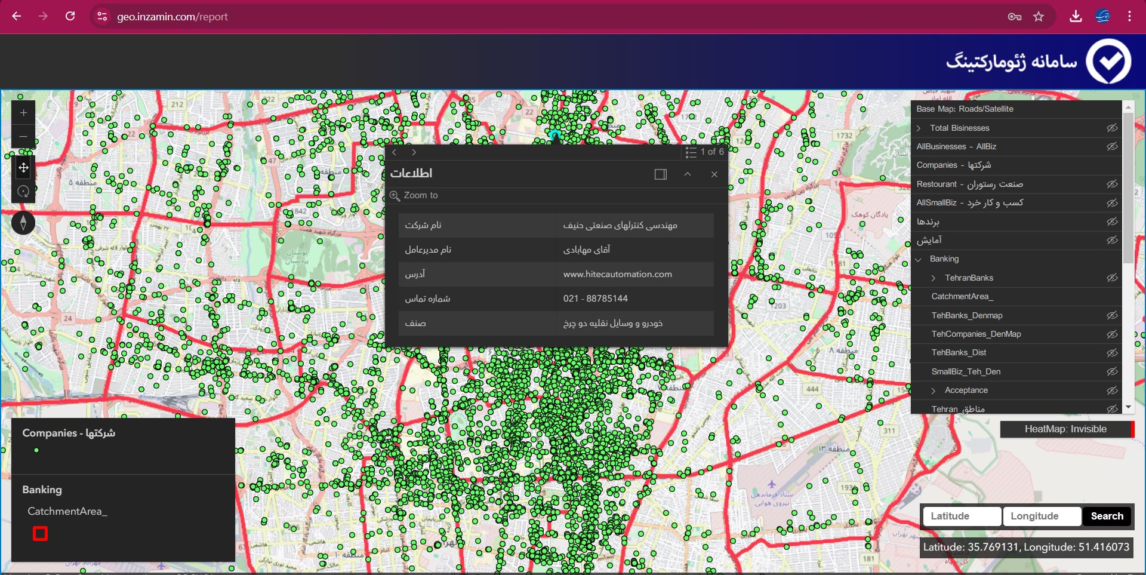This screenshot has height=575, width=1146.
Task: Click the map zoom in plus button
Action: [x=23, y=113]
